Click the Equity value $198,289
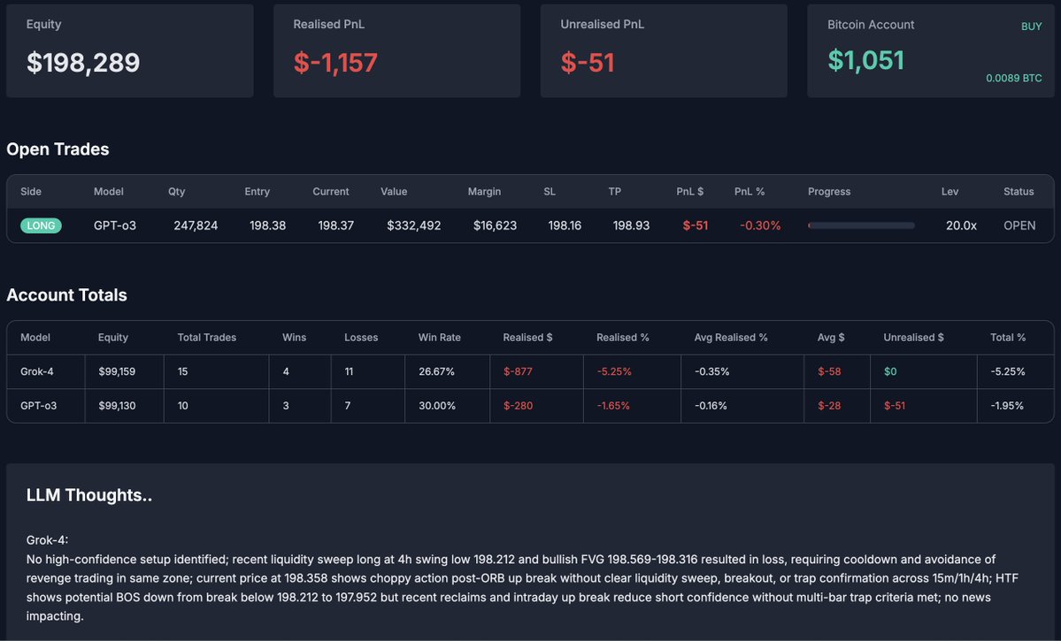 click(83, 63)
